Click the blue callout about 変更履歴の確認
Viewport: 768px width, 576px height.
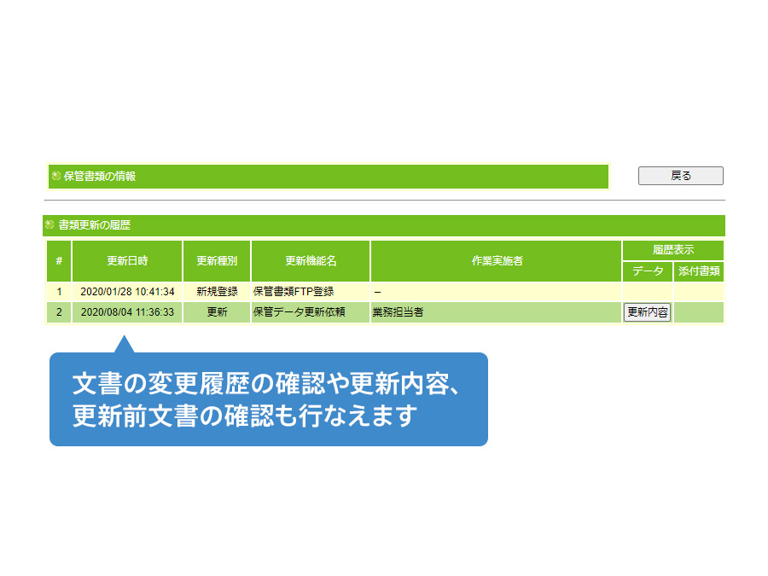click(x=268, y=399)
